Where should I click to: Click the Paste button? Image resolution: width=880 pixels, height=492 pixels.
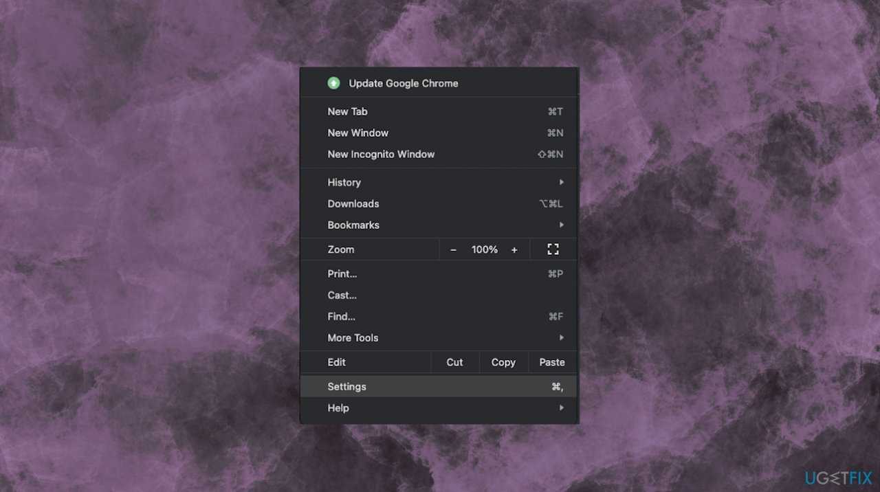click(552, 362)
